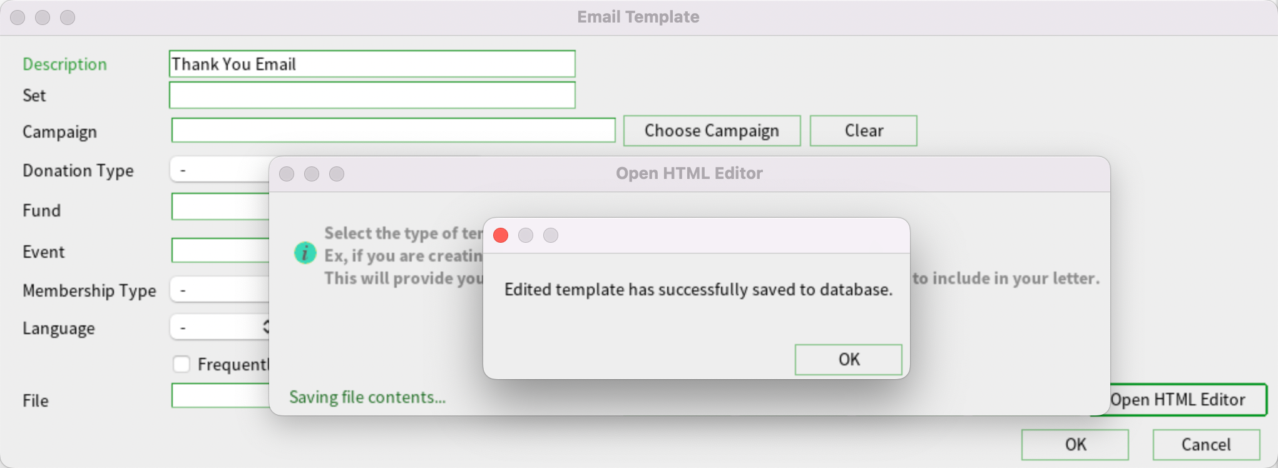Click the gray close button of Open HTML Editor window
Image resolution: width=1278 pixels, height=468 pixels.
[x=287, y=174]
